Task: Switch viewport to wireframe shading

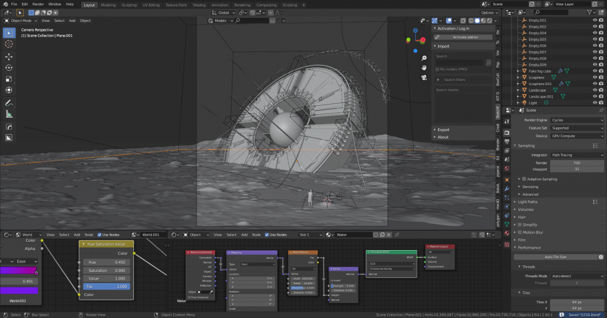Action: (x=471, y=21)
